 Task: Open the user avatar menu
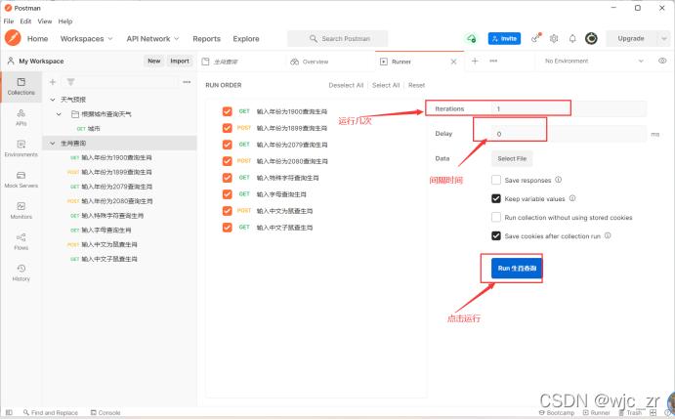tap(592, 38)
